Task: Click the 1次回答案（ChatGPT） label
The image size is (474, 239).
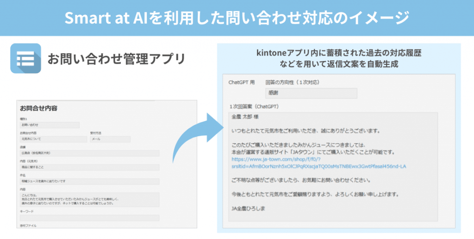Action: click(x=254, y=107)
